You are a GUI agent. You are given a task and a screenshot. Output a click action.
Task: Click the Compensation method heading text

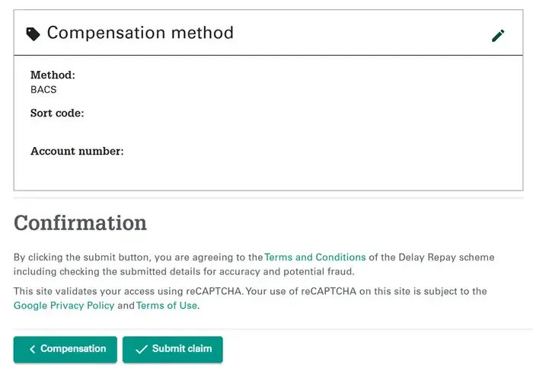(x=140, y=33)
